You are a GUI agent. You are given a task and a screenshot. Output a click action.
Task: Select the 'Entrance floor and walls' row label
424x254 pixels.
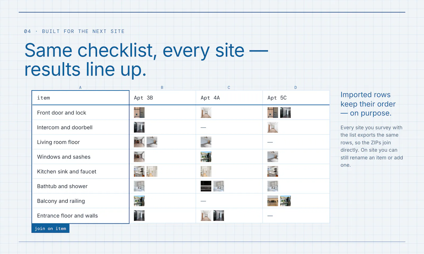pos(67,216)
